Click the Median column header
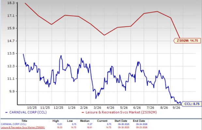Viewport: 202px width, 130px height. (x=85, y=121)
